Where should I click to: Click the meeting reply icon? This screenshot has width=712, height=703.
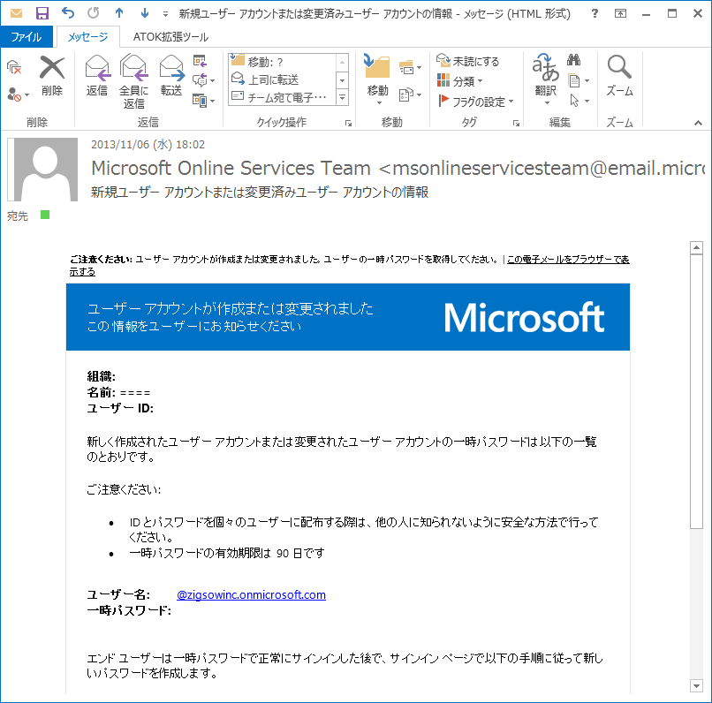click(x=200, y=61)
